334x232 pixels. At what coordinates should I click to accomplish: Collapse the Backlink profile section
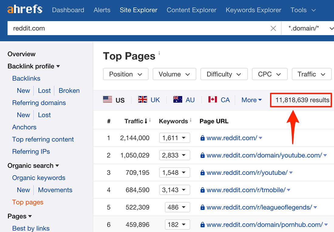[x=34, y=66]
